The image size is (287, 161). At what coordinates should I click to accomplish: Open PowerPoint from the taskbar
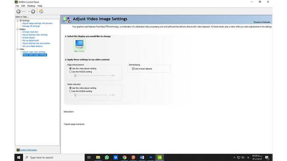click(x=133, y=157)
